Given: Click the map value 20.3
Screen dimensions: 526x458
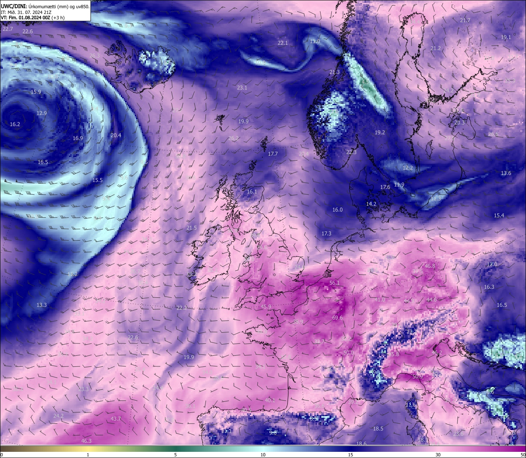Looking at the screenshot, I should (x=459, y=122).
